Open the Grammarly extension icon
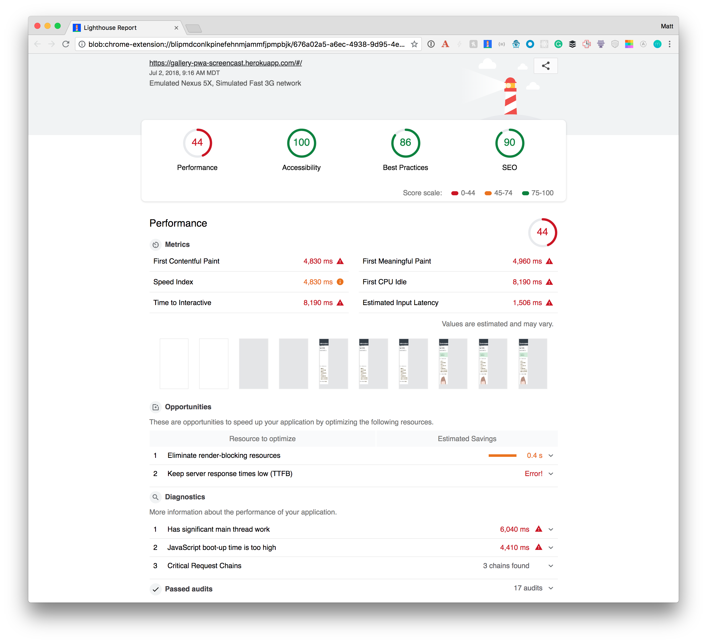Viewport: 707px width, 643px height. 558,44
